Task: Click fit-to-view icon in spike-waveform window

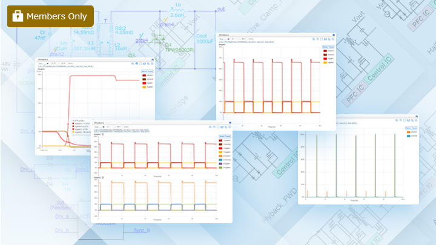Action: point(405,120)
